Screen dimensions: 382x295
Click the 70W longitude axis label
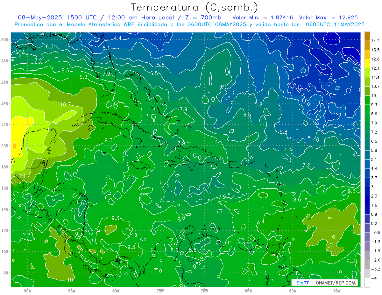click(x=204, y=291)
